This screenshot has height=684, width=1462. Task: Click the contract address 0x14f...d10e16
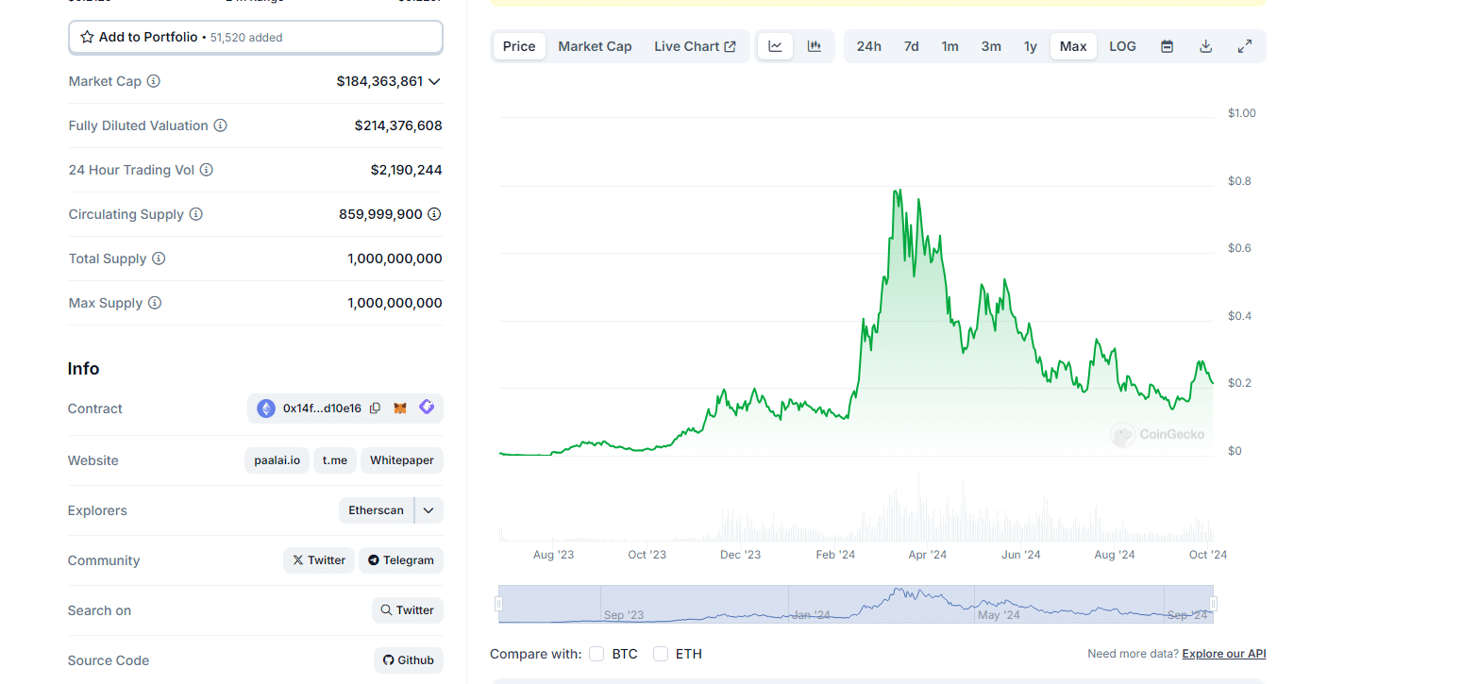(x=322, y=409)
